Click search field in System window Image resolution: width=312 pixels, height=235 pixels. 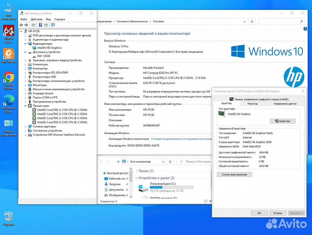(x=282, y=21)
